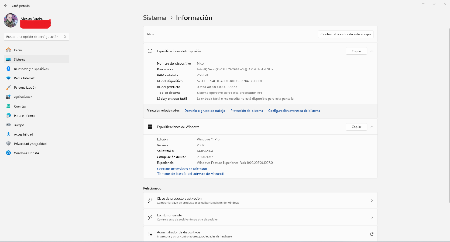Click Sistema in the breadcrumb
Image resolution: width=450 pixels, height=242 pixels.
155,18
